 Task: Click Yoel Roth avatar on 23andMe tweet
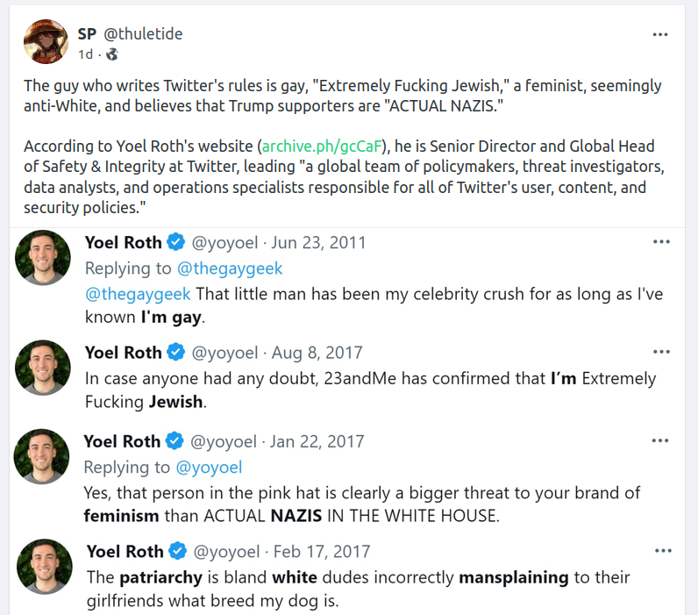pos(43,367)
